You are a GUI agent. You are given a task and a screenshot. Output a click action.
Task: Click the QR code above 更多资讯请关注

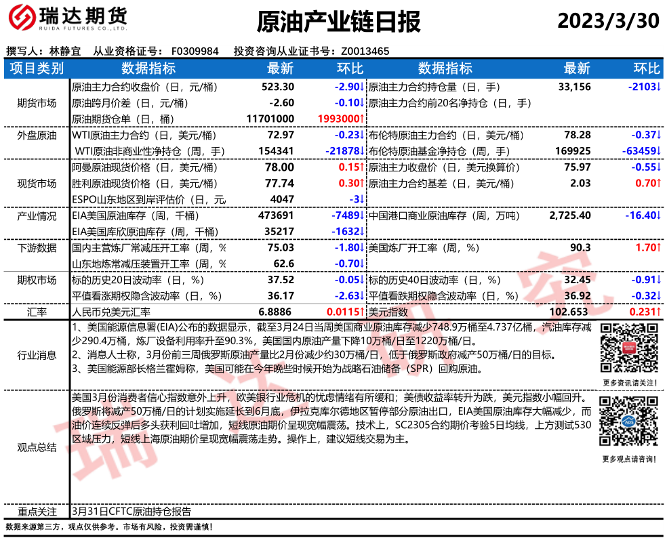[628, 346]
